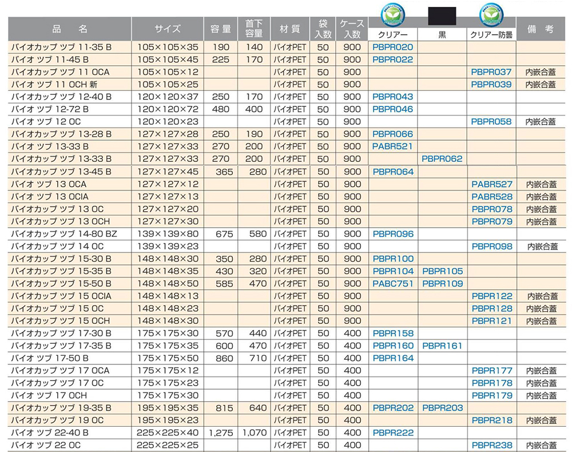The image size is (572, 452).
Task: Open product code PBPR022
Action: [x=393, y=60]
